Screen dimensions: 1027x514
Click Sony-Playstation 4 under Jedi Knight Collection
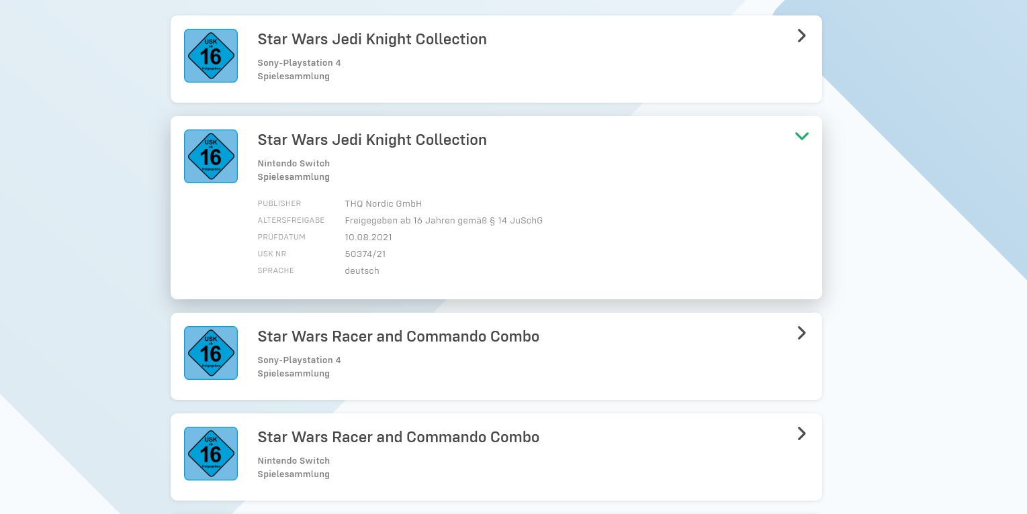click(299, 62)
